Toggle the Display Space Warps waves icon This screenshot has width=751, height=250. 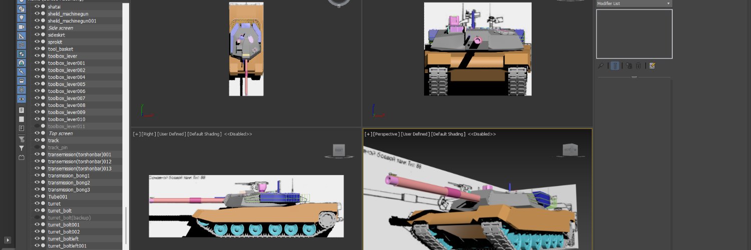point(22,44)
